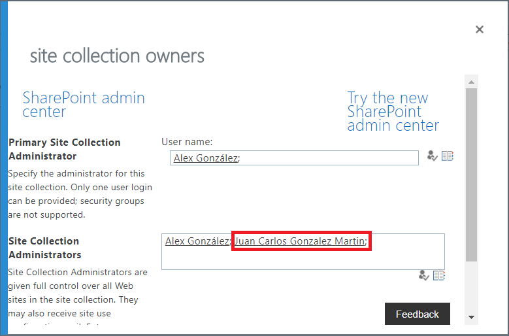
Task: Click the site collection owners title
Action: tap(117, 56)
